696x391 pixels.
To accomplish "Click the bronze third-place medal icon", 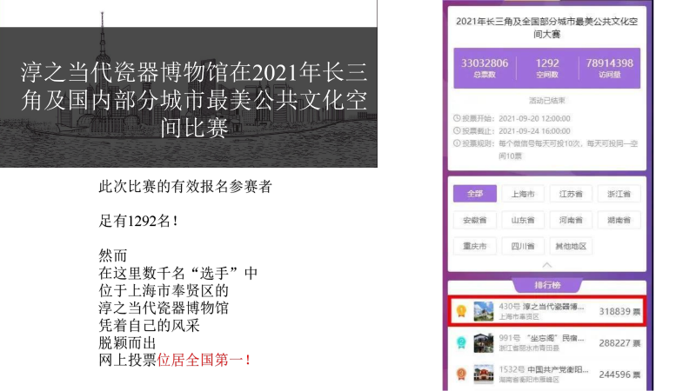I will tap(461, 375).
